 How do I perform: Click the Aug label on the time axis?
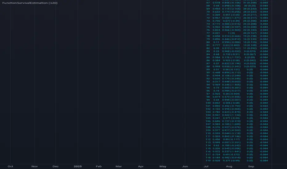point(229,167)
